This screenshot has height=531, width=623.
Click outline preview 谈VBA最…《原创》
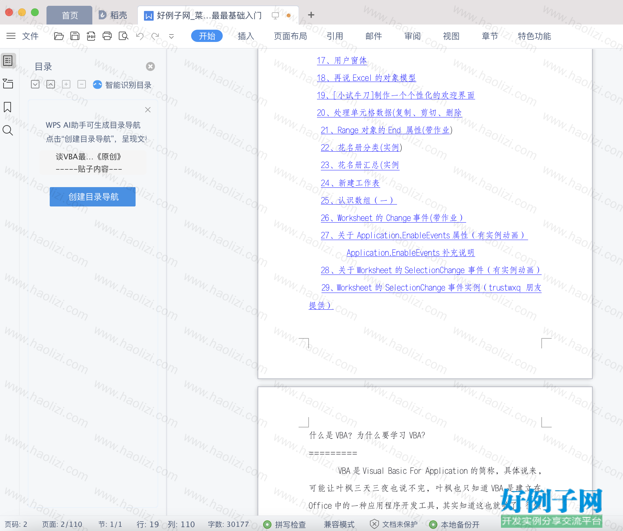(x=88, y=157)
